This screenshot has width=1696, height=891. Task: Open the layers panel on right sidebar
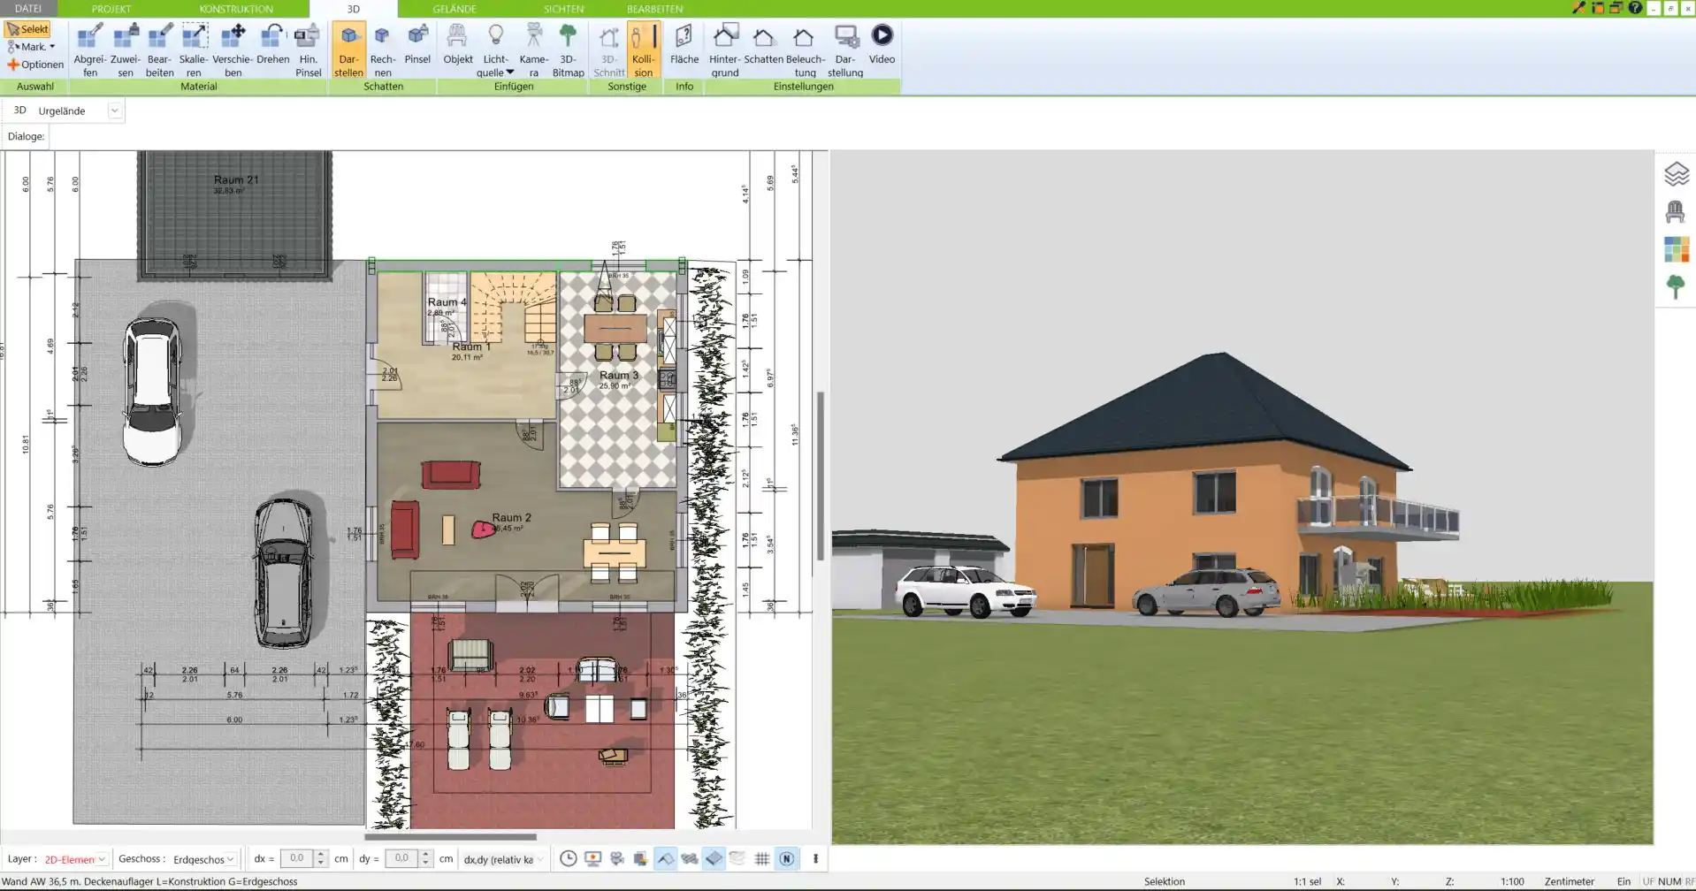click(x=1676, y=174)
